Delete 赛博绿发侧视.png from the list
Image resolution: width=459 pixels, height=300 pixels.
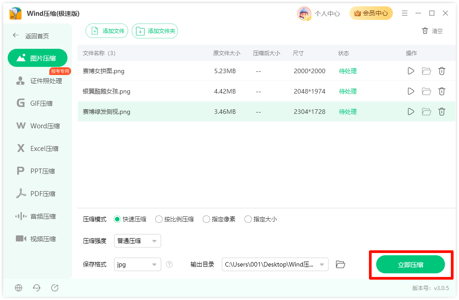tap(442, 112)
